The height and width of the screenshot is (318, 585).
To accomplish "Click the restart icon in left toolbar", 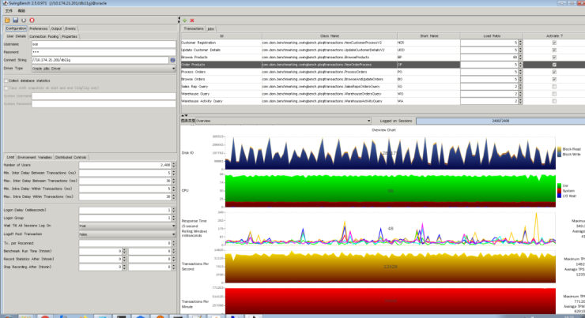I will coord(24,20).
